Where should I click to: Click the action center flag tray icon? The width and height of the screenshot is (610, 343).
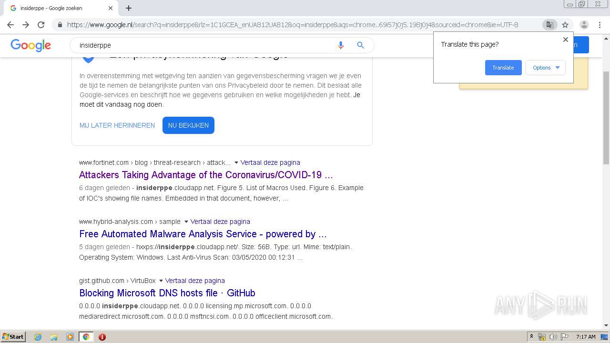point(565,337)
